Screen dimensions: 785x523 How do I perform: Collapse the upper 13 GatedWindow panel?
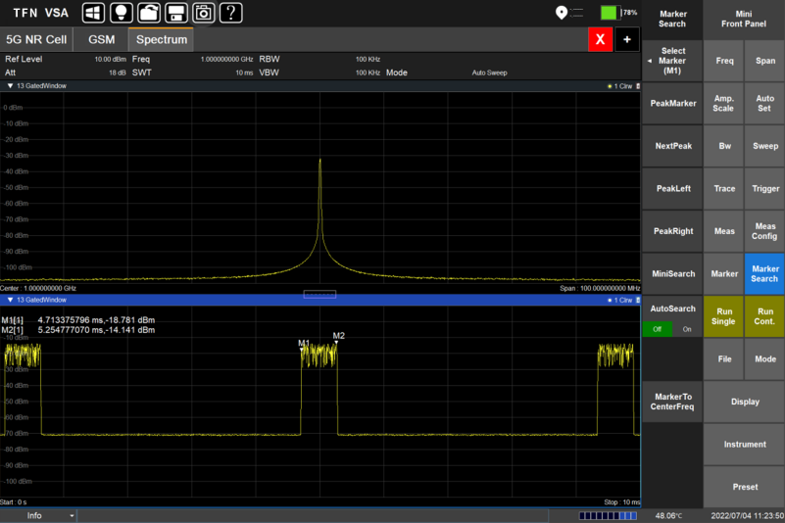(9, 86)
